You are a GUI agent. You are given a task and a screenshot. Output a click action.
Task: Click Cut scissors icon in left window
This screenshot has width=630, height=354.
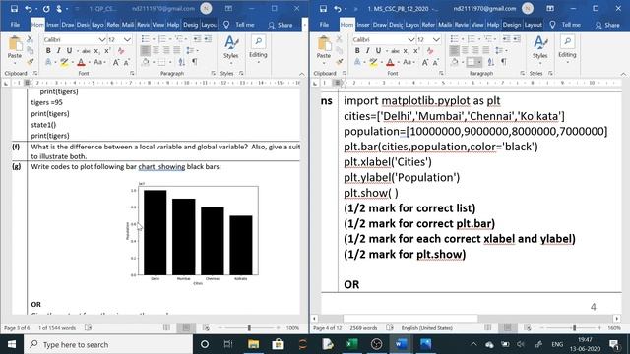(30, 39)
